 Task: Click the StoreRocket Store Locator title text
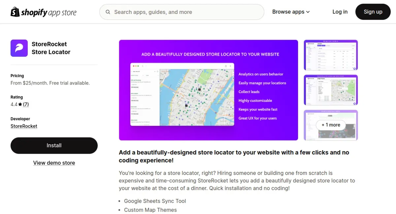(51, 48)
